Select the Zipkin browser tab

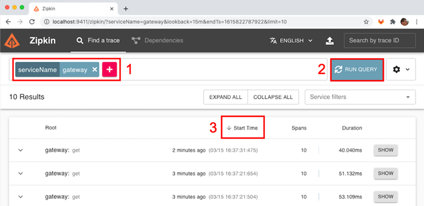point(73,8)
